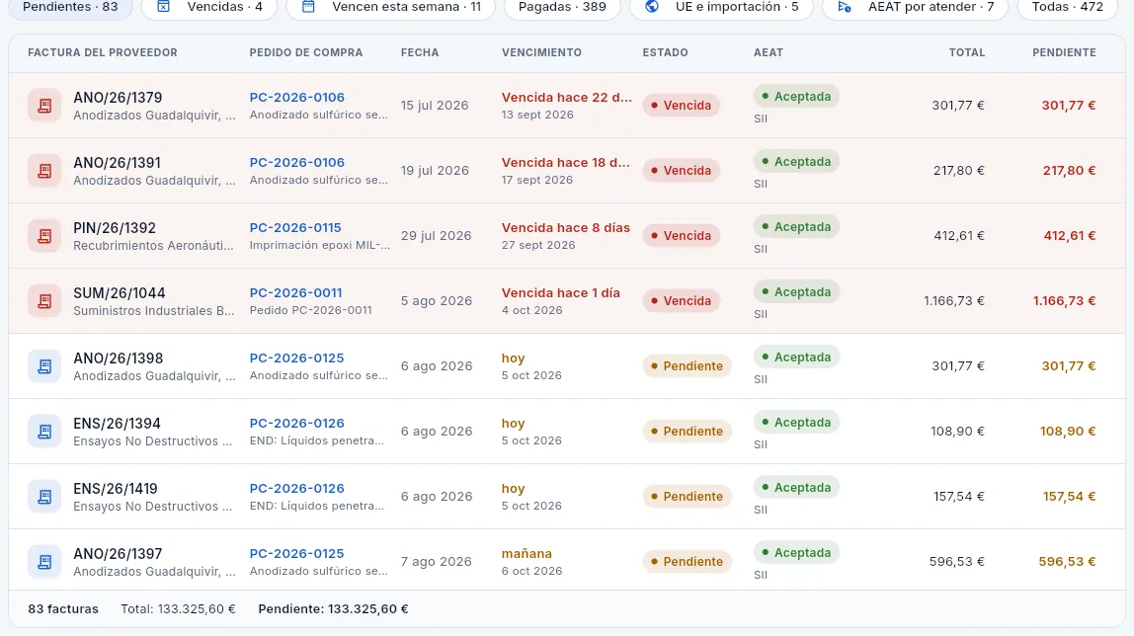Viewport: 1134px width, 636px height.
Task: Click the Pendiente status badge for ANO/26/1398
Action: pyautogui.click(x=688, y=366)
